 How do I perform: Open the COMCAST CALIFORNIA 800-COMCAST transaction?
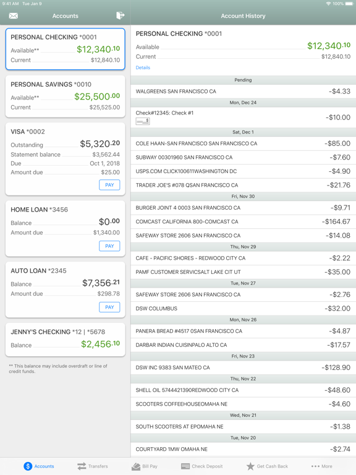[x=244, y=222]
